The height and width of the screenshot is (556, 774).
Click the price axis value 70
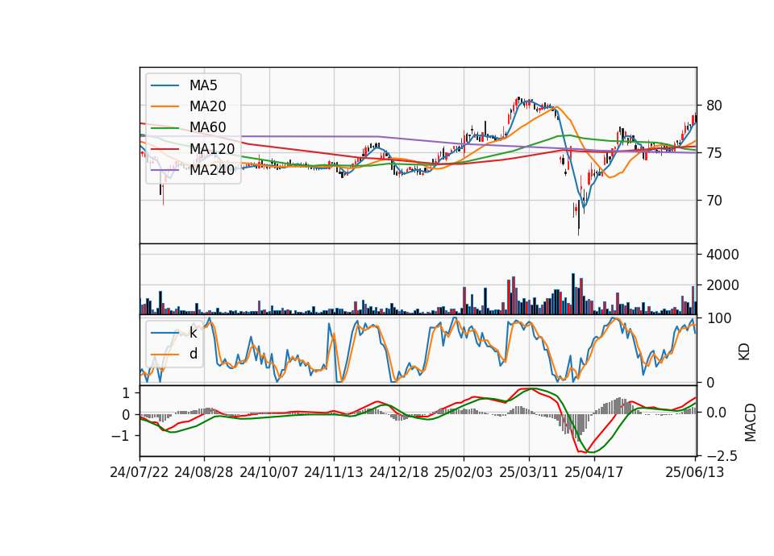[714, 201]
